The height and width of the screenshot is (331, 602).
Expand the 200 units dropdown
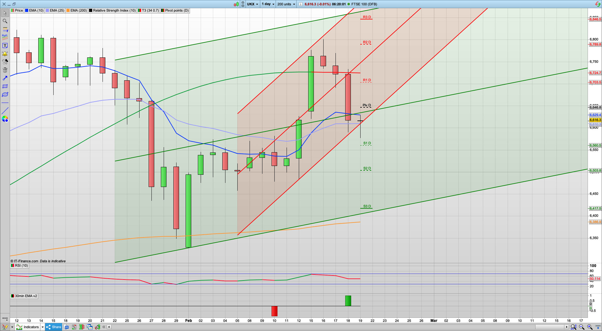click(286, 4)
